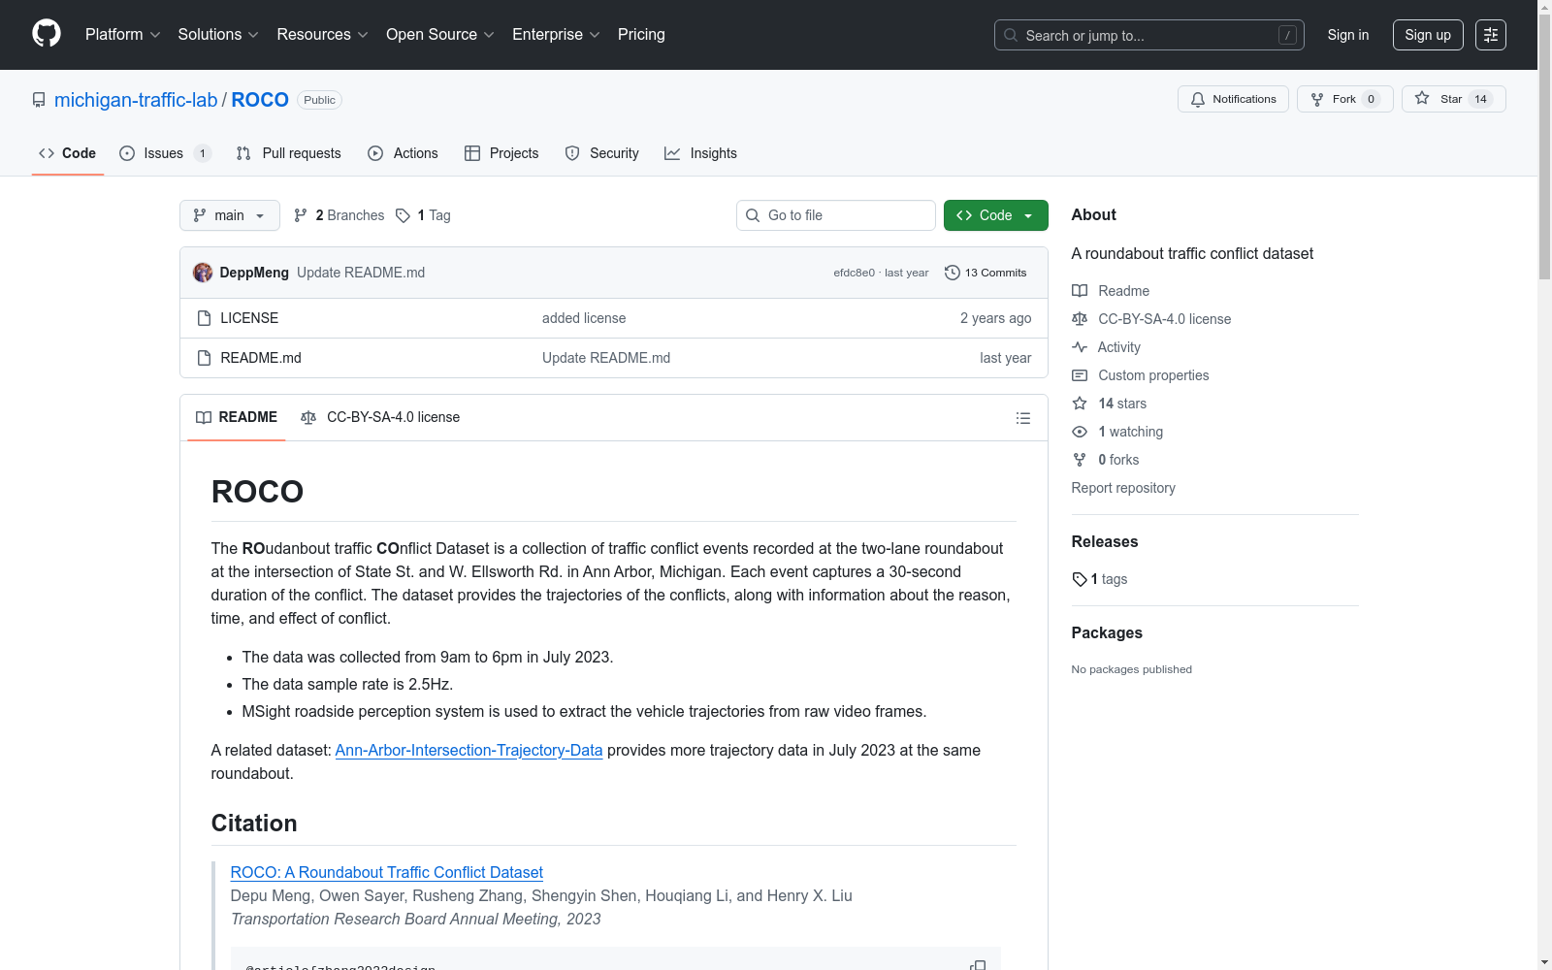This screenshot has width=1552, height=970.
Task: Switch to the Pull requests tab
Action: coord(289,153)
